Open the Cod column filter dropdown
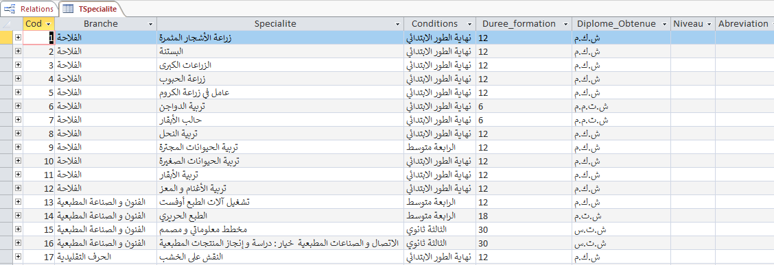 [48, 24]
